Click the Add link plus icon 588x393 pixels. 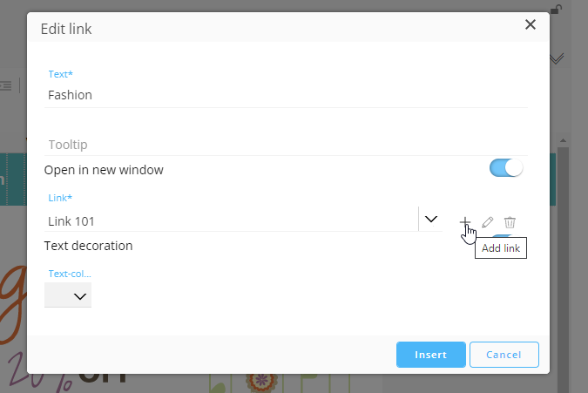point(464,222)
